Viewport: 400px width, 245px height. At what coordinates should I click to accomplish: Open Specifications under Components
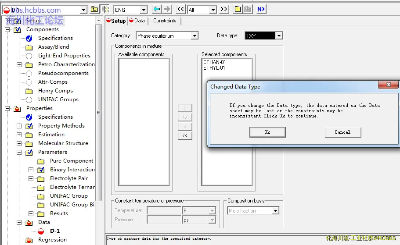coord(55,38)
